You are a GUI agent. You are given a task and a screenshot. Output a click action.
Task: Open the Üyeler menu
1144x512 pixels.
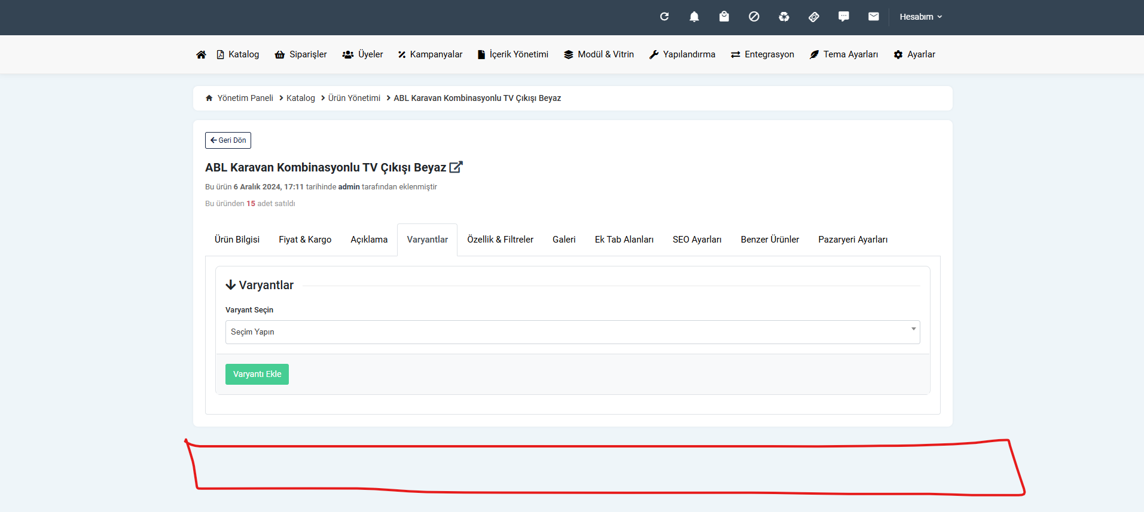[362, 54]
